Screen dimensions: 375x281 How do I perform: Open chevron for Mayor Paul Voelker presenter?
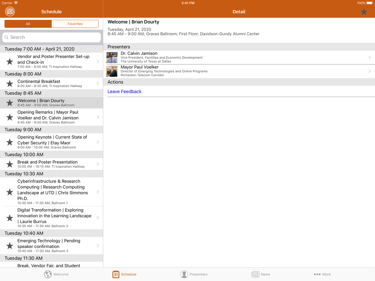pos(369,71)
